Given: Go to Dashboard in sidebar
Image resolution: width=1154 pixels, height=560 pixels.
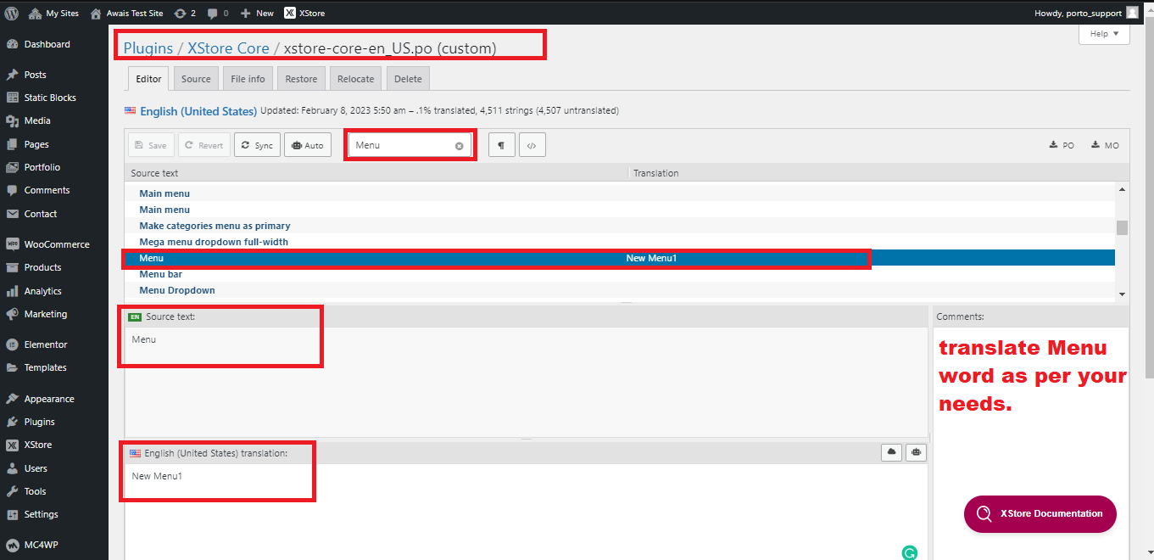Looking at the screenshot, I should point(47,44).
